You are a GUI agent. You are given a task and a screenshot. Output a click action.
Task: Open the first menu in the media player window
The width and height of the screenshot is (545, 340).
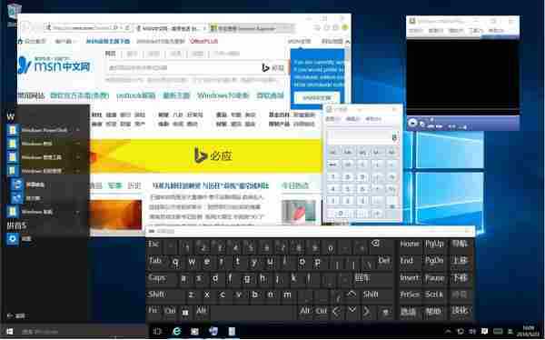(416, 31)
